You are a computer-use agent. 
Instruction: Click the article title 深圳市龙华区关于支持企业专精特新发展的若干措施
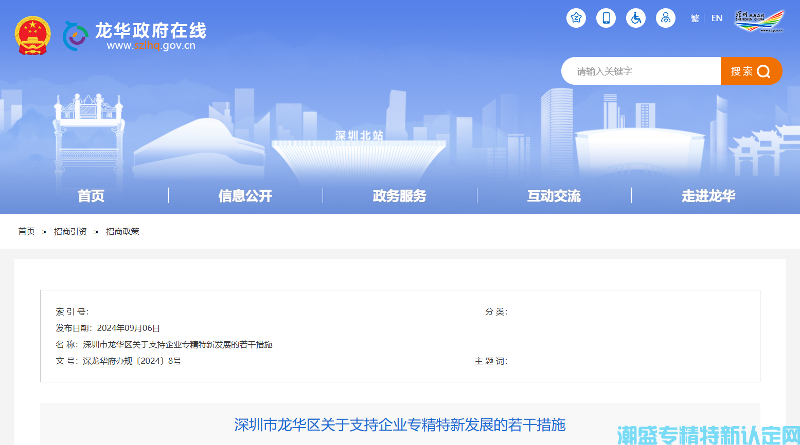[x=400, y=425]
